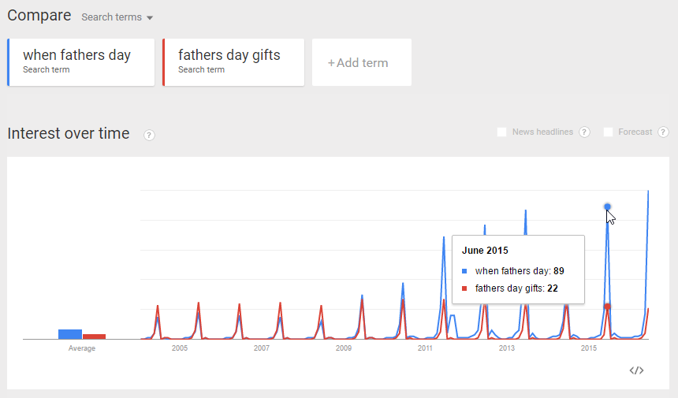Click blue data point for June 2015
678x398 pixels.
coord(608,207)
